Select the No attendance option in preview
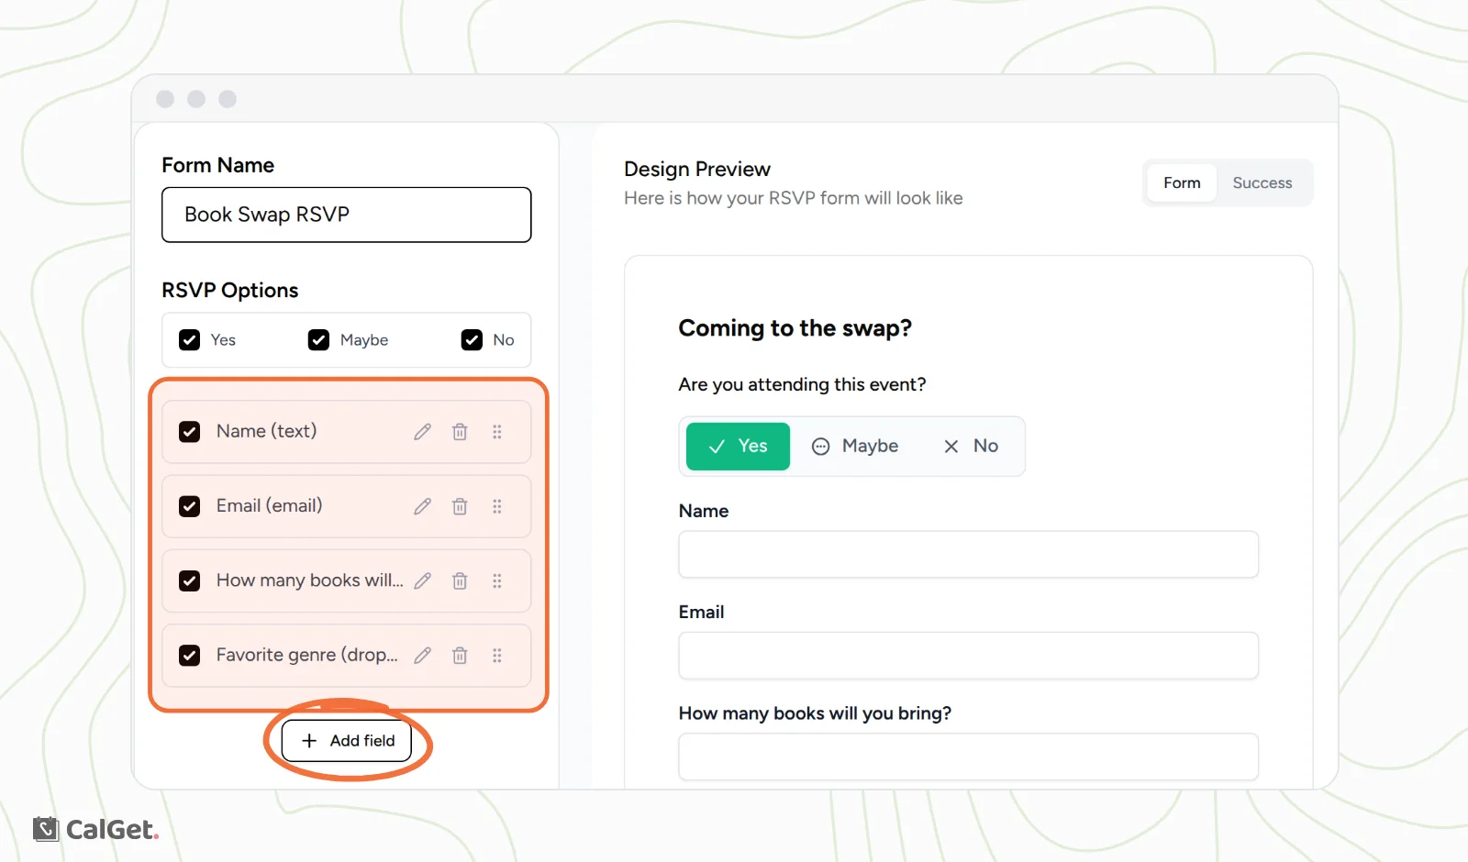 pyautogui.click(x=971, y=447)
